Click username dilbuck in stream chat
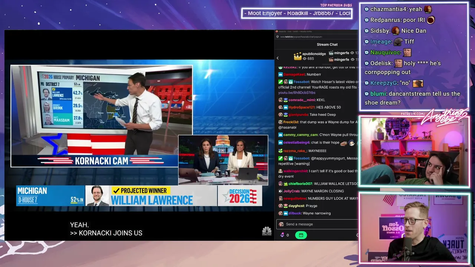This screenshot has height=267, width=475. [x=295, y=213]
